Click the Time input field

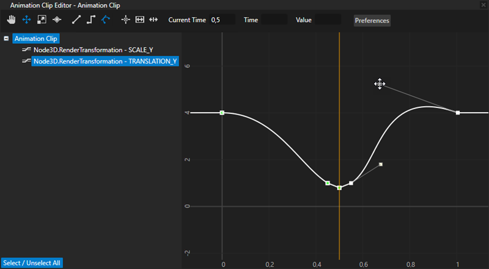pos(274,20)
